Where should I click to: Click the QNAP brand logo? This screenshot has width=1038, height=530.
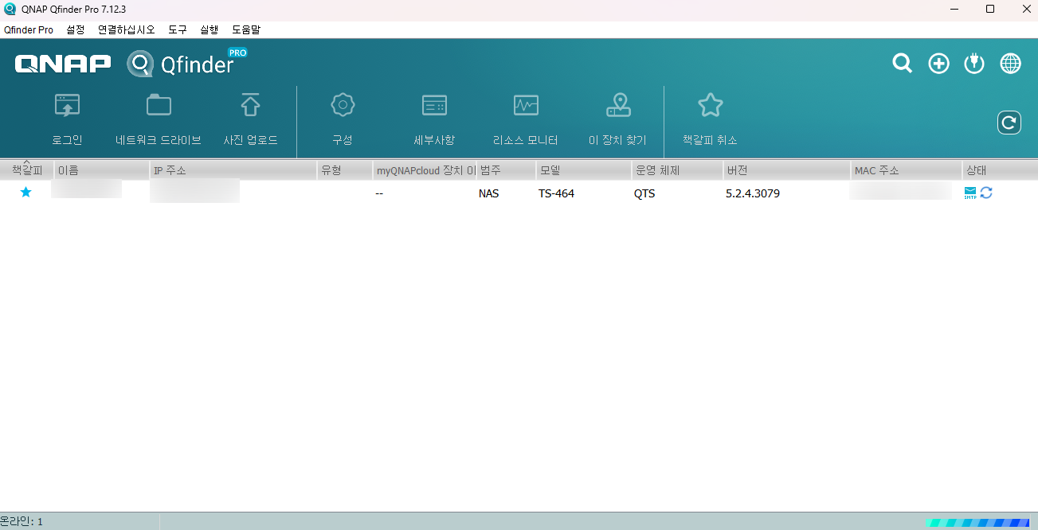coord(62,64)
